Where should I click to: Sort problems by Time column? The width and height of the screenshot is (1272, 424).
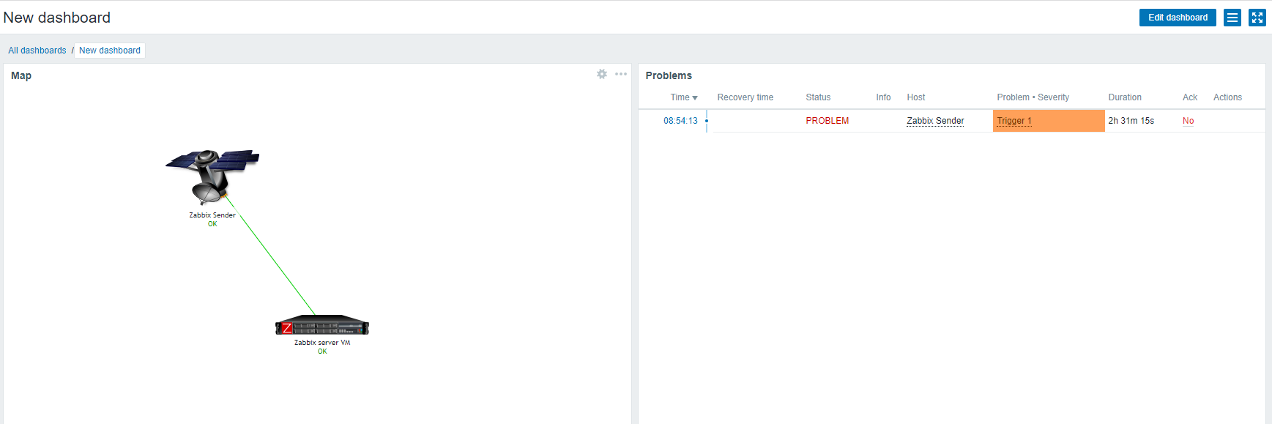684,97
